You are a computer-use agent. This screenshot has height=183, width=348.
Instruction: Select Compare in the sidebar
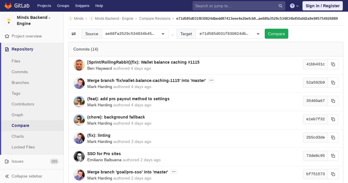(20, 125)
